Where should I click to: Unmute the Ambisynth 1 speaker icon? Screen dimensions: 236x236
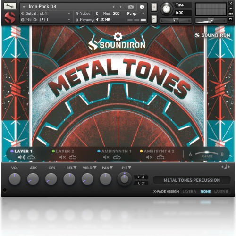(x=106, y=157)
